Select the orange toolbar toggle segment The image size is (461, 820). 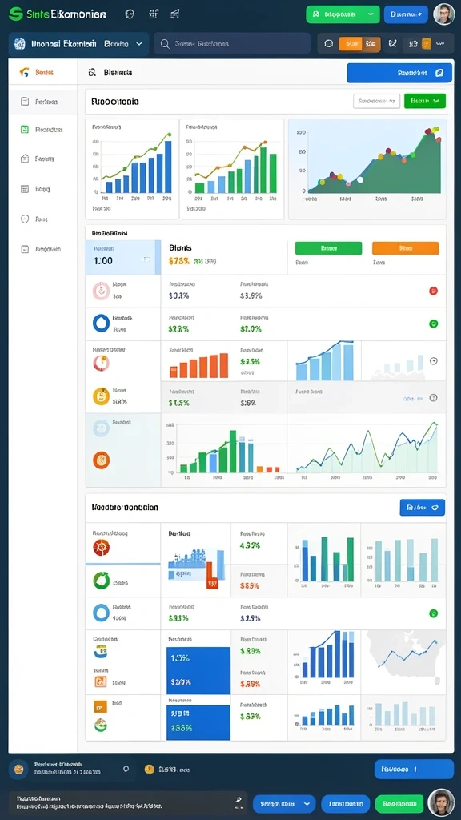point(351,44)
